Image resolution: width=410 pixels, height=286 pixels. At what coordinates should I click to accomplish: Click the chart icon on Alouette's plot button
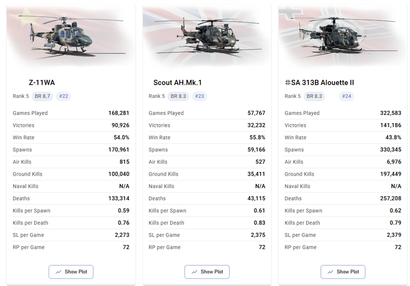coord(330,272)
